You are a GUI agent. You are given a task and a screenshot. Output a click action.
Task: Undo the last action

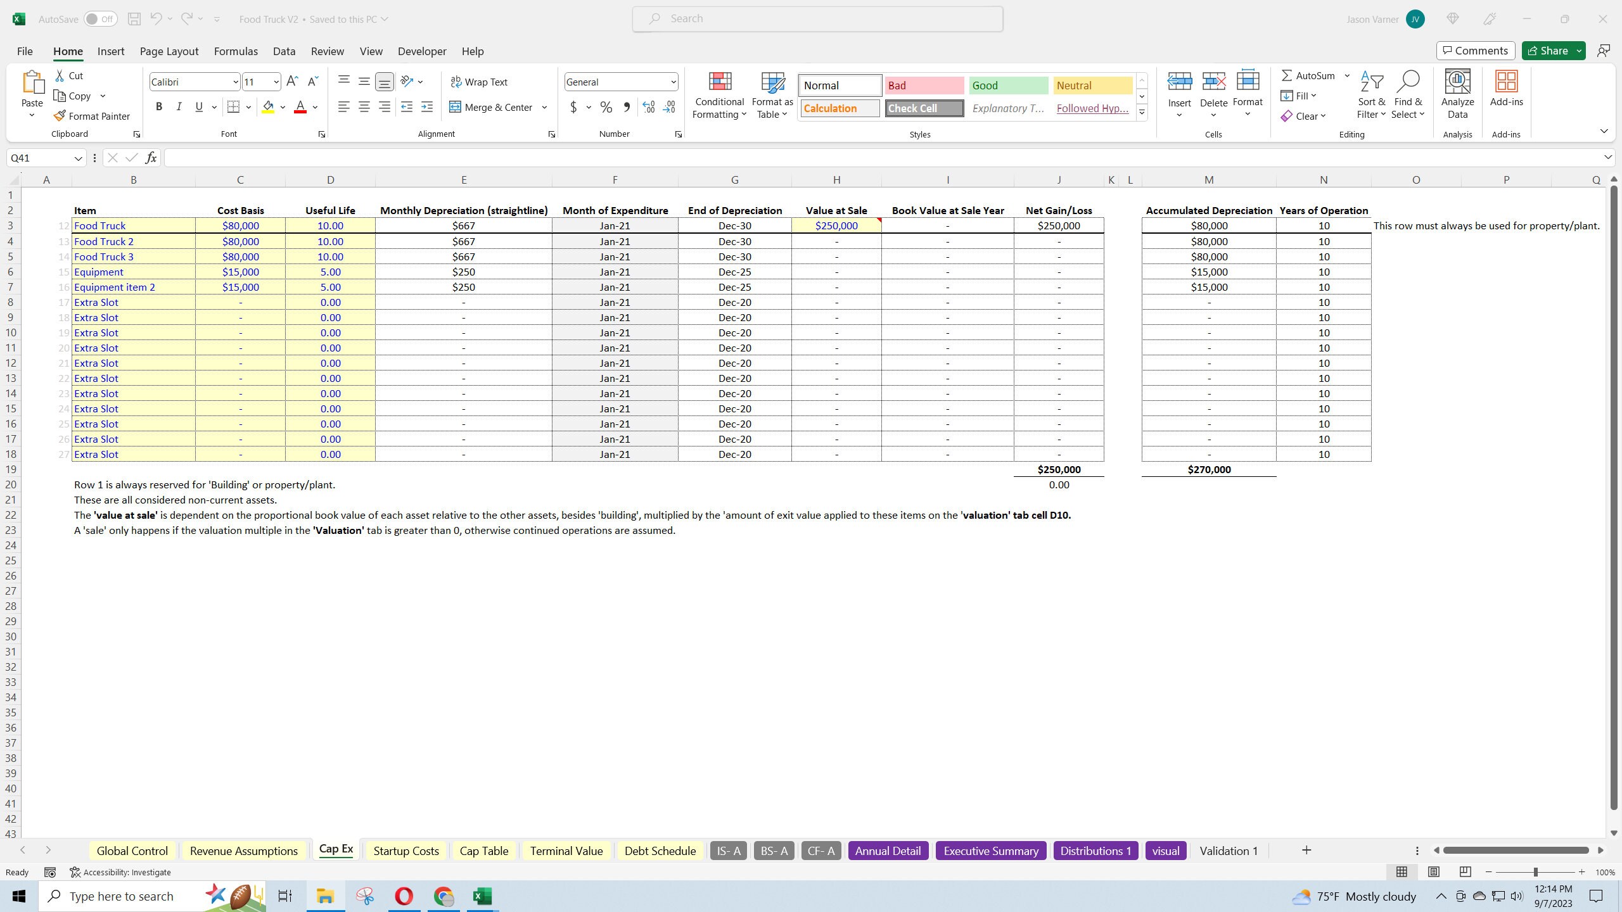coord(156,19)
